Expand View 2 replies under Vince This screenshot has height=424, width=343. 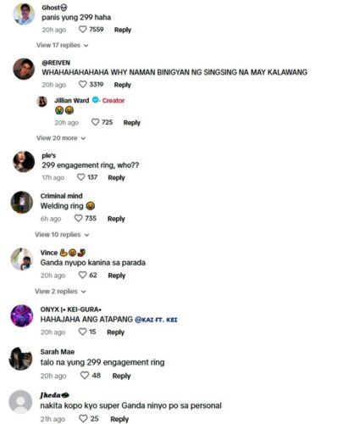60,292
